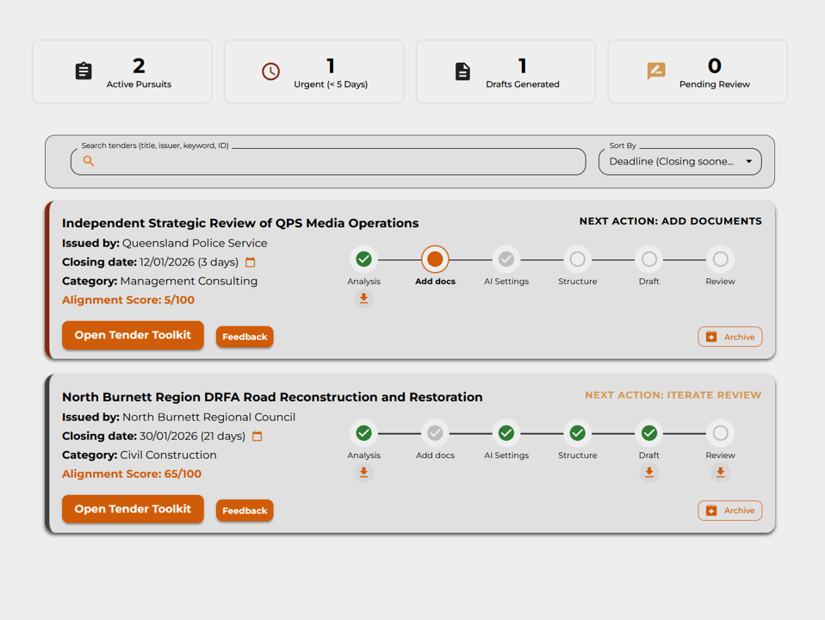Click the Draft step on QPS progress tracker
Screen dimensions: 825x620
pos(648,259)
